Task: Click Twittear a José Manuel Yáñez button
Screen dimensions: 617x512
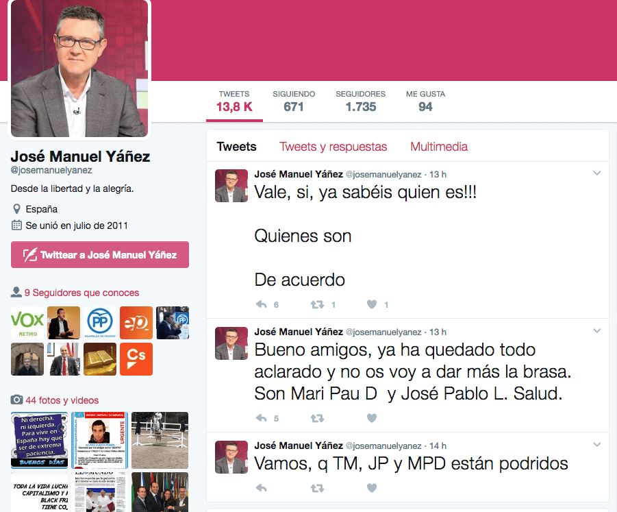Action: pyautogui.click(x=100, y=255)
